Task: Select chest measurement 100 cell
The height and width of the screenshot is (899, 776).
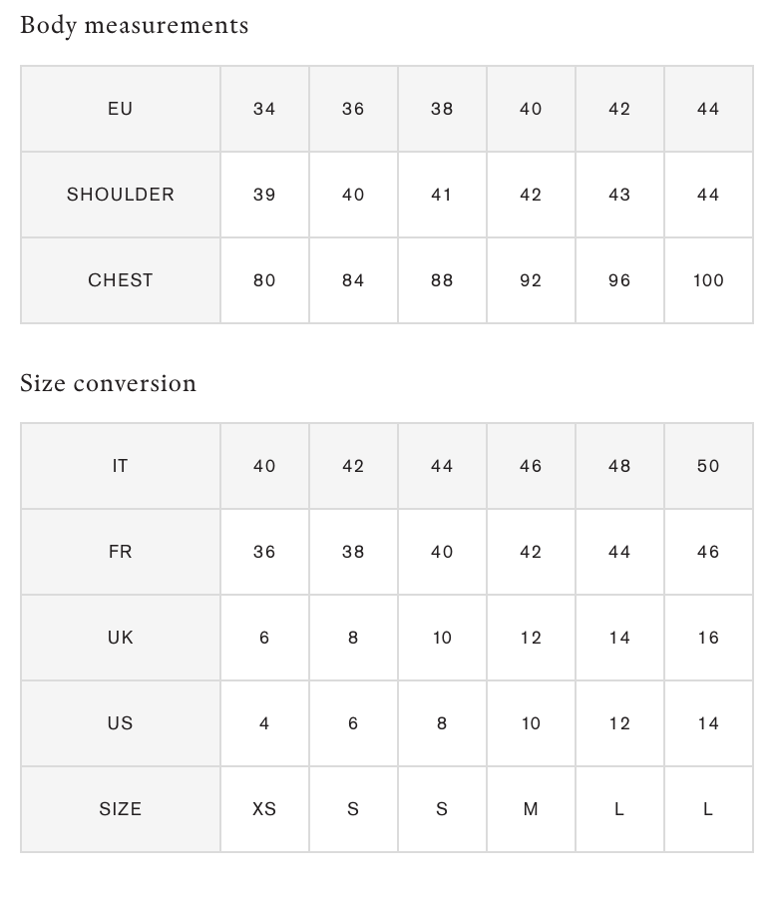Action: [x=708, y=280]
